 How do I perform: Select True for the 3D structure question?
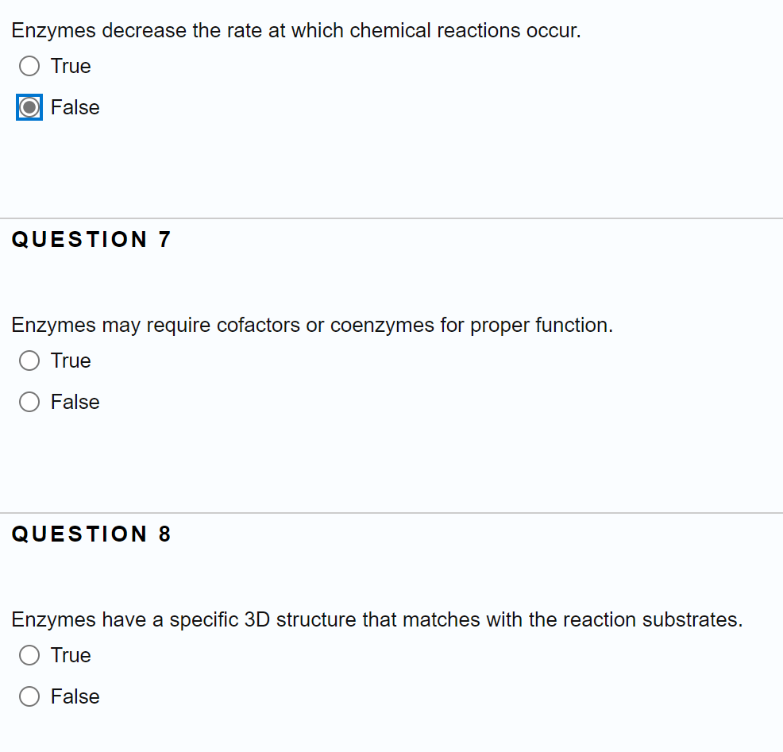[29, 655]
